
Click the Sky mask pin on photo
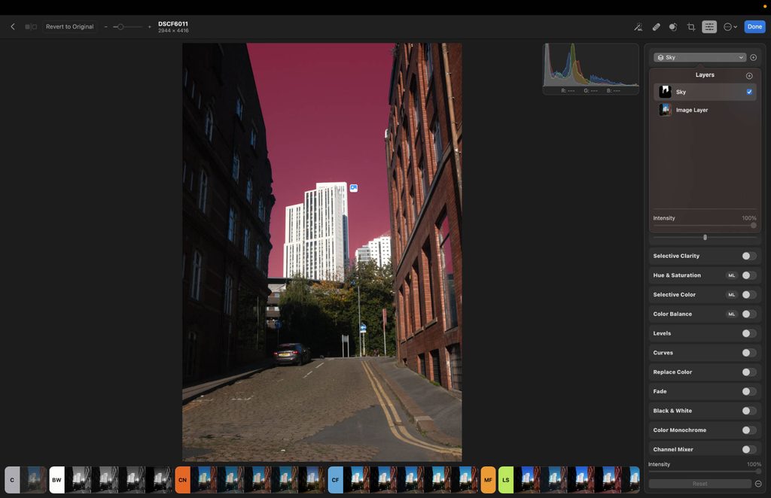(354, 188)
